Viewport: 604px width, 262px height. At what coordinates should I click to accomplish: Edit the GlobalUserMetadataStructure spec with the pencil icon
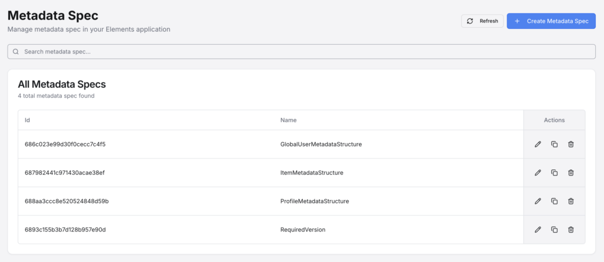[537, 144]
